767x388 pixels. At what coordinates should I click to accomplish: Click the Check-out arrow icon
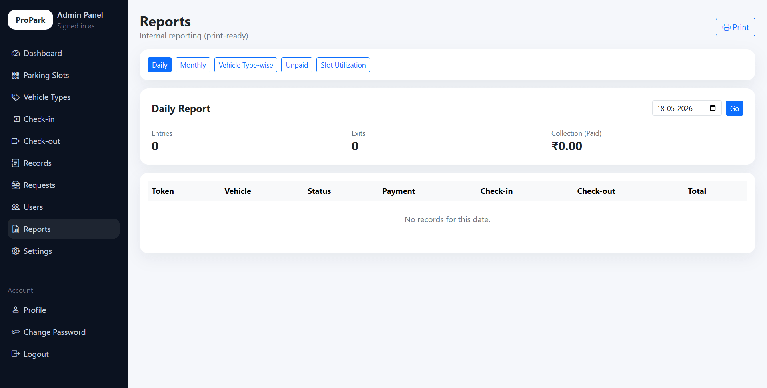point(16,141)
